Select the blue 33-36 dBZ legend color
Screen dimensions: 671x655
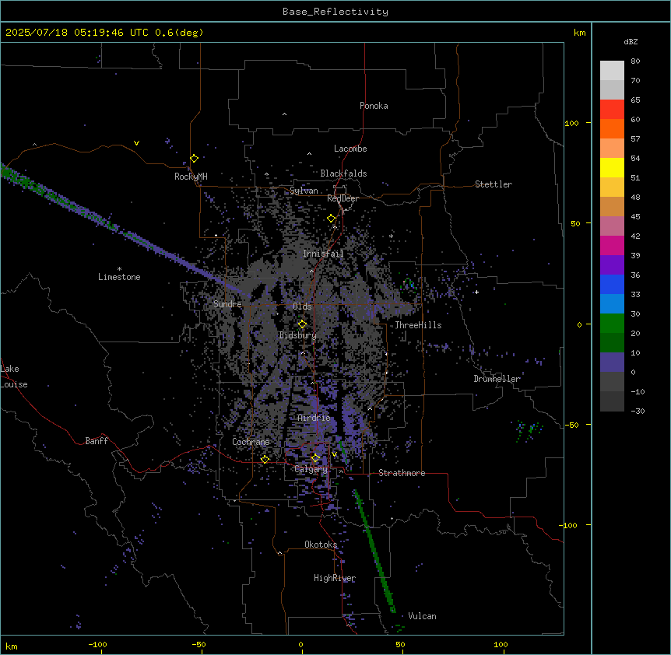click(612, 284)
